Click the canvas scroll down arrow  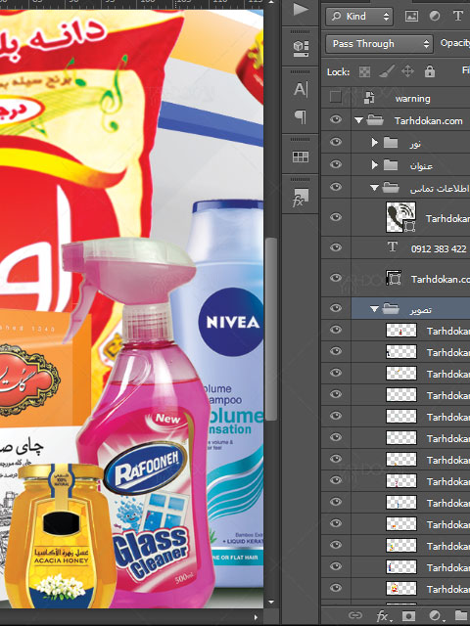271,602
